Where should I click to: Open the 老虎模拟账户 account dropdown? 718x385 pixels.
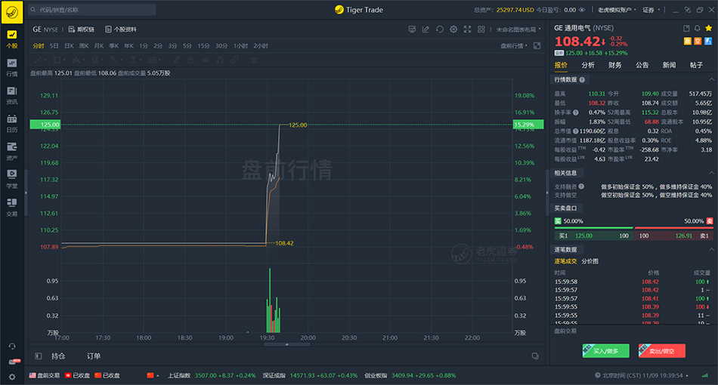pyautogui.click(x=617, y=10)
